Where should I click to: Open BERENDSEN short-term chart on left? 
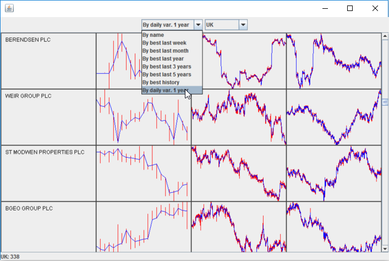(119, 61)
